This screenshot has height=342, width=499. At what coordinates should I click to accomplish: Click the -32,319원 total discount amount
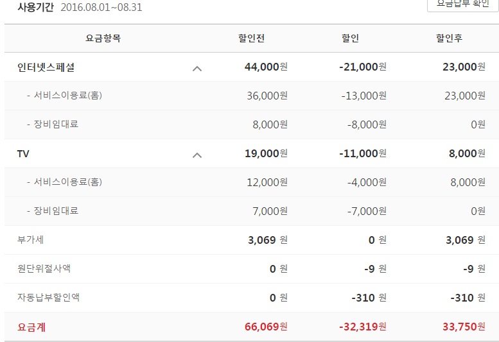click(362, 327)
